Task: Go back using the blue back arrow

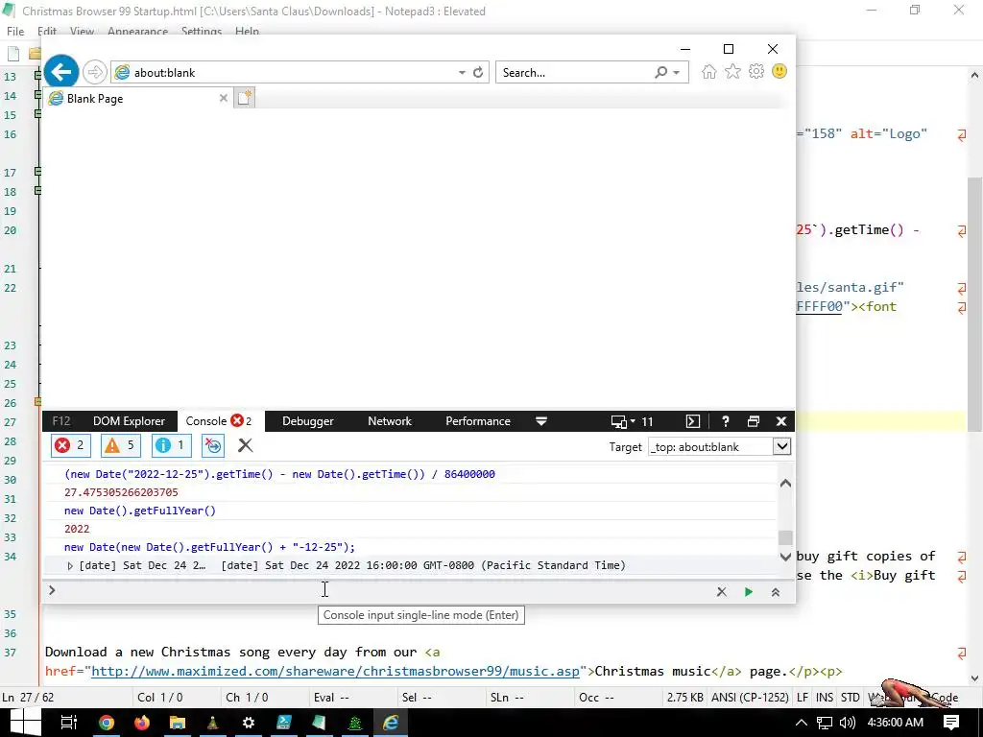Action: click(x=60, y=72)
